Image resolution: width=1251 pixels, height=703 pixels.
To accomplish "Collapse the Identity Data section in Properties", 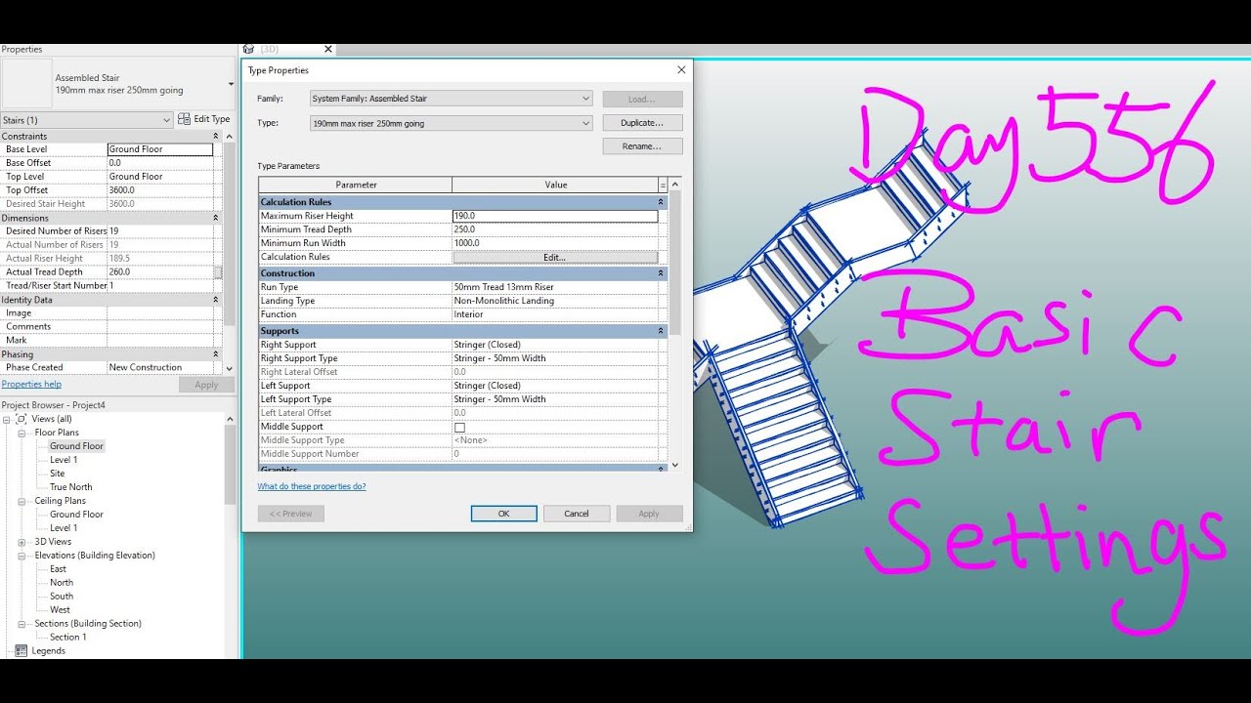I will [216, 300].
